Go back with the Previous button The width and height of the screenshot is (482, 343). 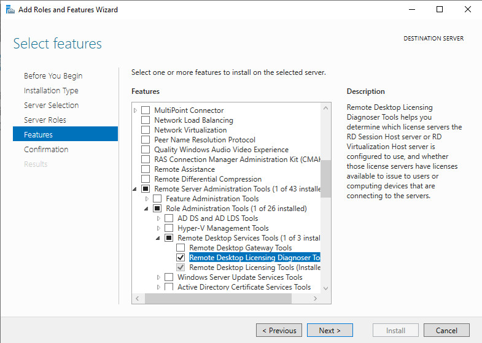279,331
